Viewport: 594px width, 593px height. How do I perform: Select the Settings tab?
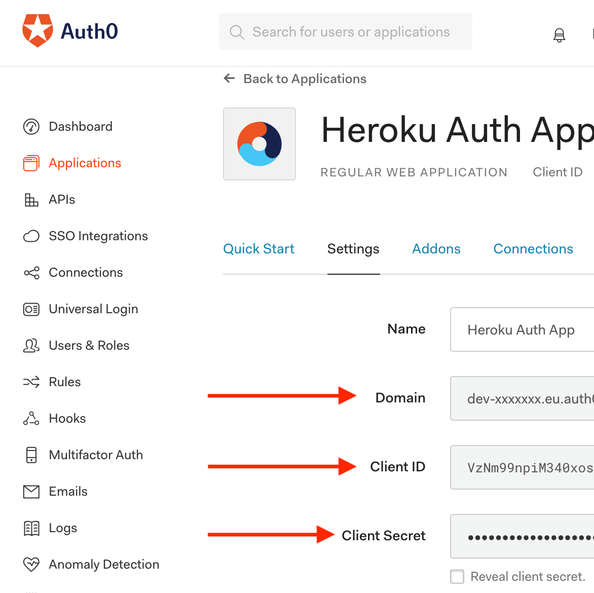click(353, 249)
